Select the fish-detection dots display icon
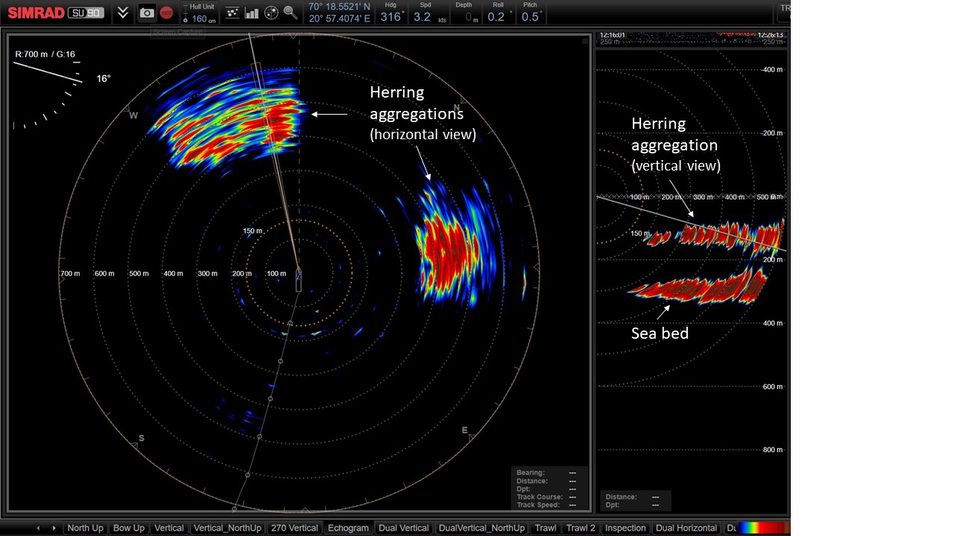Screen dimensions: 954x536 tap(232, 13)
